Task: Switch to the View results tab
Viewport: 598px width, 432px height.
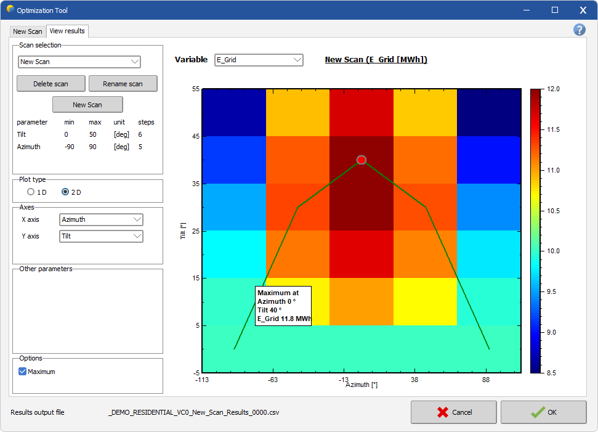Action: 67,31
